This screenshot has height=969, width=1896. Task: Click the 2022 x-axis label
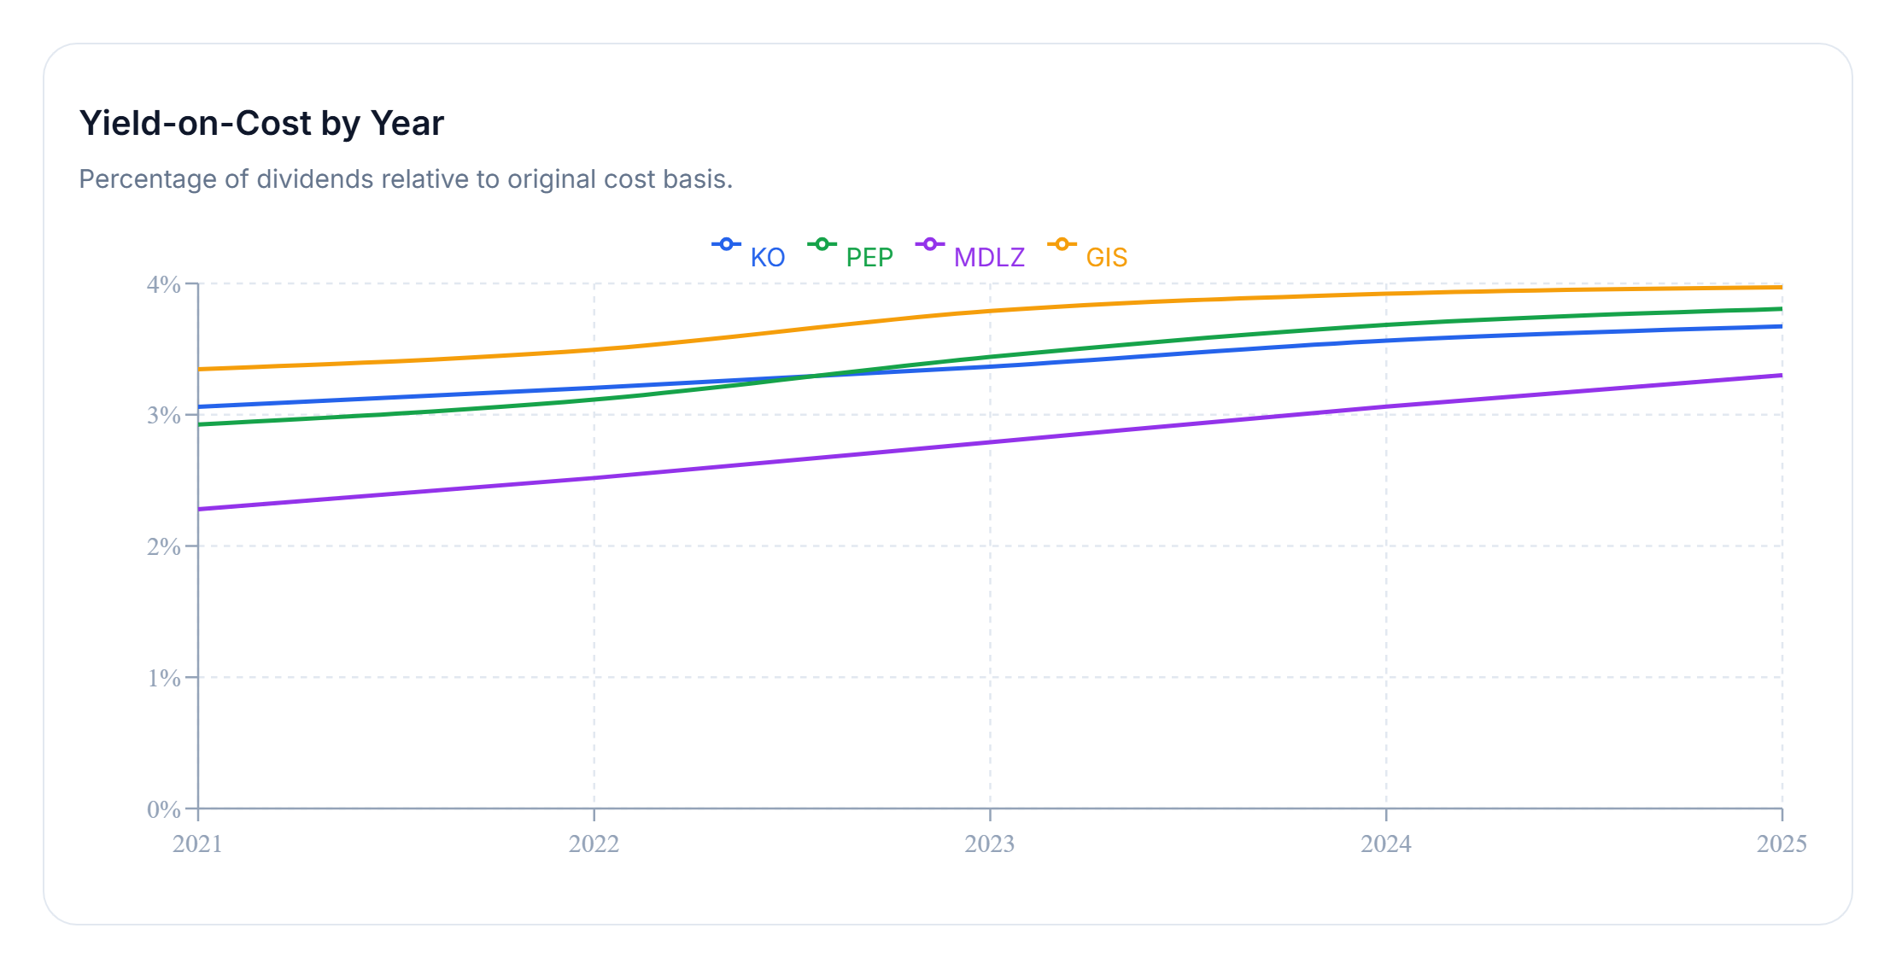click(594, 843)
